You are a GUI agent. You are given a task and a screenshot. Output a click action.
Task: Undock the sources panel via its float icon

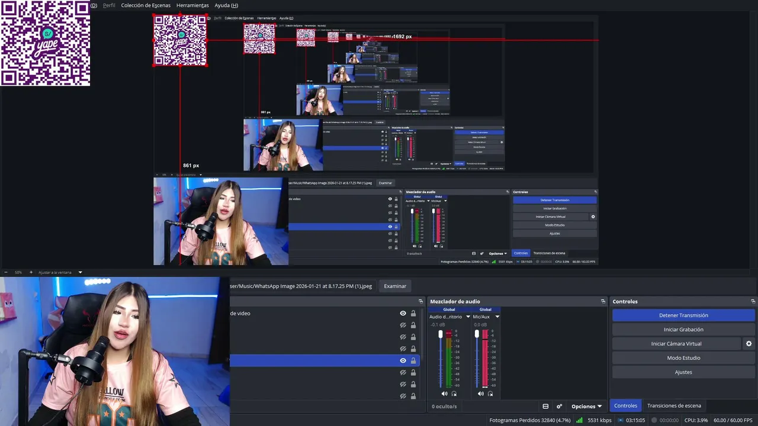[x=420, y=302]
